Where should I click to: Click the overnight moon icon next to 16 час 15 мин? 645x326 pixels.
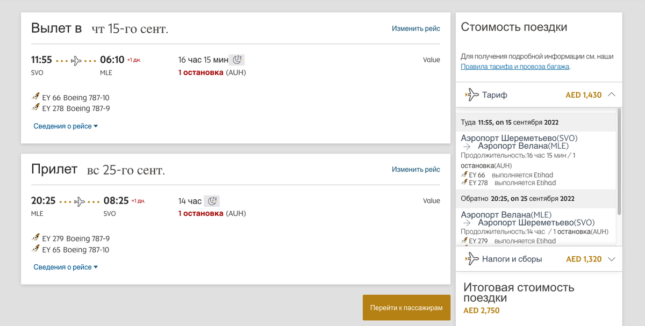[x=237, y=60]
